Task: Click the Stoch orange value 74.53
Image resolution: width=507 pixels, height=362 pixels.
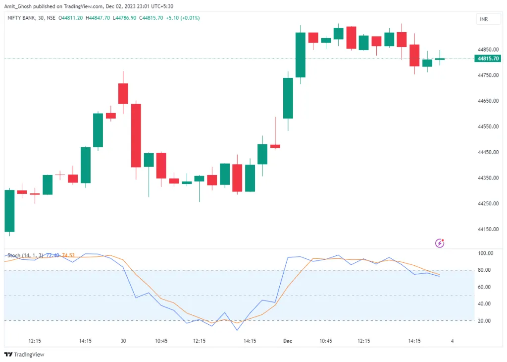Action: pos(68,255)
